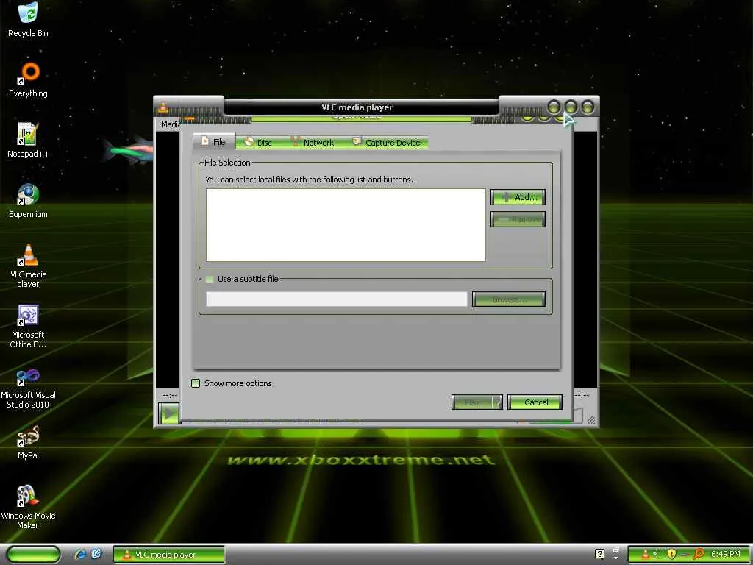
Task: Open the Recycle Bin desktop icon
Action: click(28, 19)
